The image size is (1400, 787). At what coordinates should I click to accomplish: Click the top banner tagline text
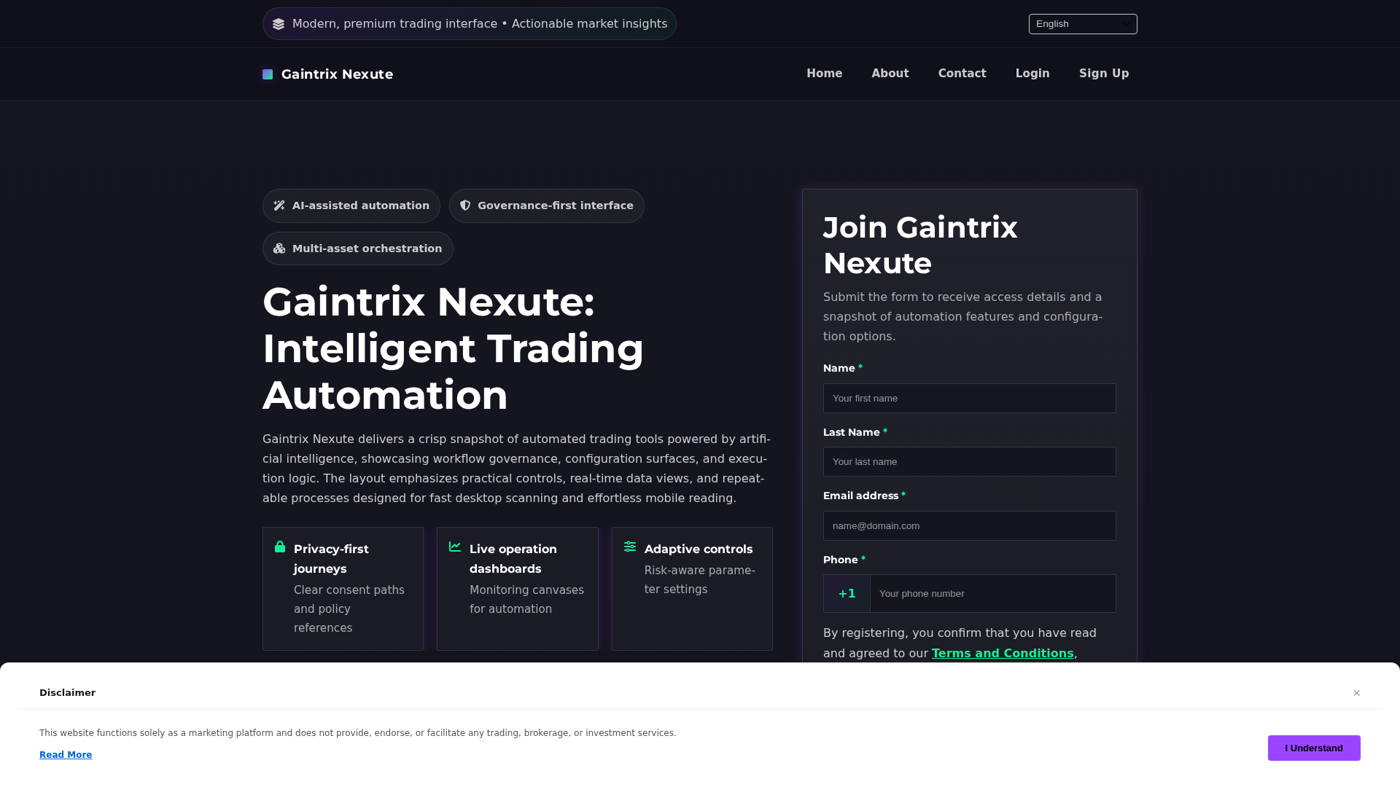[x=480, y=24]
